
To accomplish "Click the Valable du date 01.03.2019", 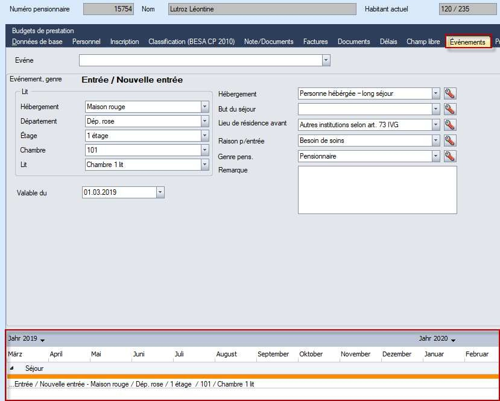I will [x=119, y=192].
